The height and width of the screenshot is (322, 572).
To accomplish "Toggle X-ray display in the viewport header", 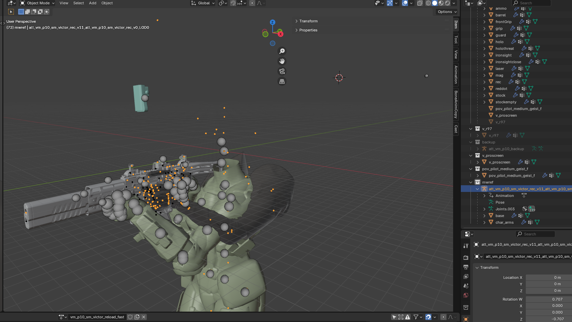I will (x=420, y=3).
